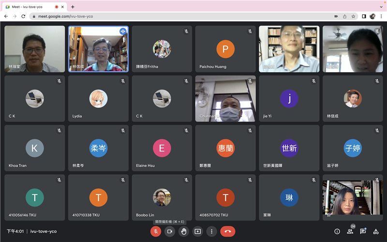Viewport: 387px width, 242px height.
Task: Unmute the microphone in the call bar
Action: coord(156,231)
